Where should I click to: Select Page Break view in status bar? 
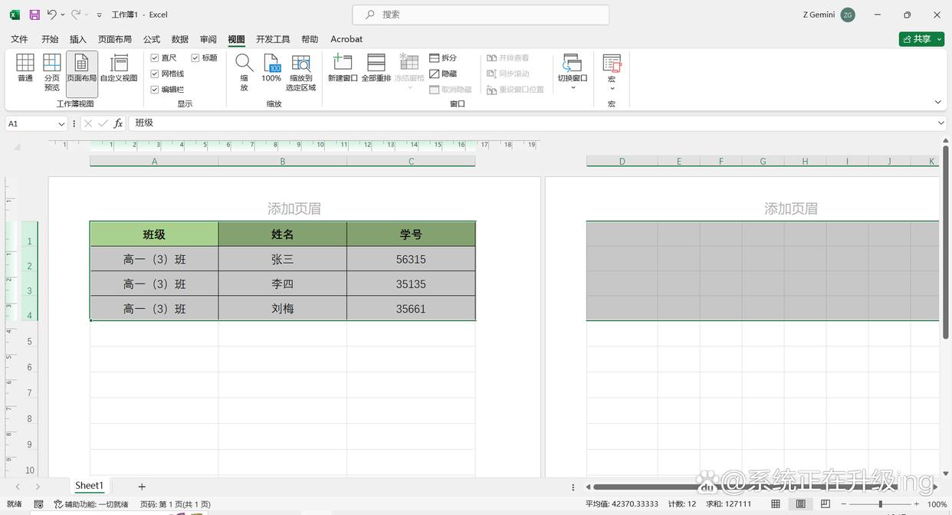(825, 504)
